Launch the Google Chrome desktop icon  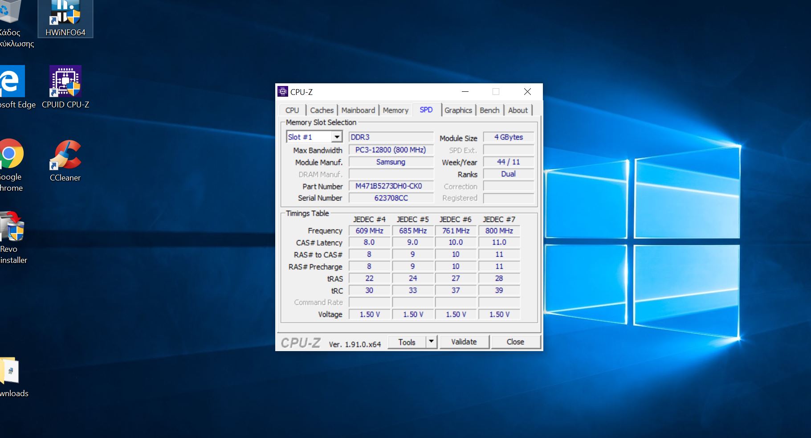tap(11, 165)
